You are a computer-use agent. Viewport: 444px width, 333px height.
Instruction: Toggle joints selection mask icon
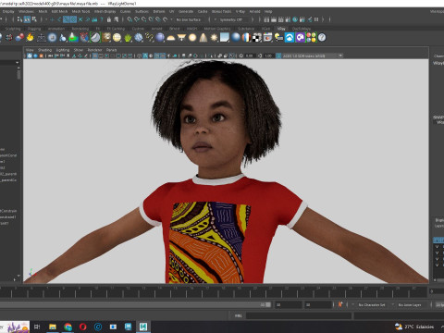point(59,19)
